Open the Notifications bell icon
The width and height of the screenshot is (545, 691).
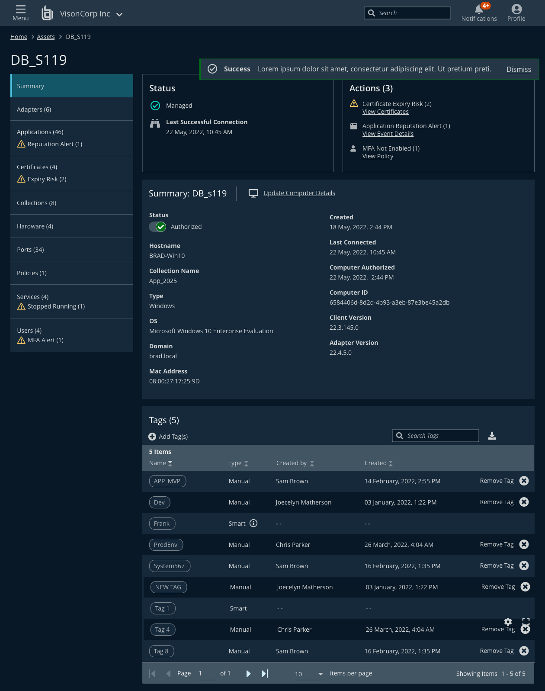coord(479,10)
